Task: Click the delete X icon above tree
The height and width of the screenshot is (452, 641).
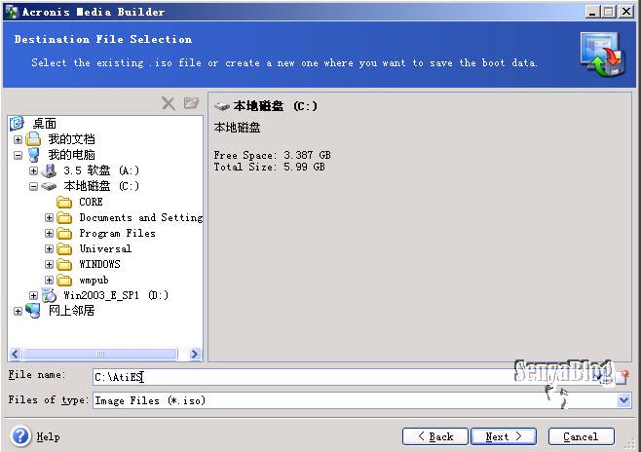Action: (168, 103)
